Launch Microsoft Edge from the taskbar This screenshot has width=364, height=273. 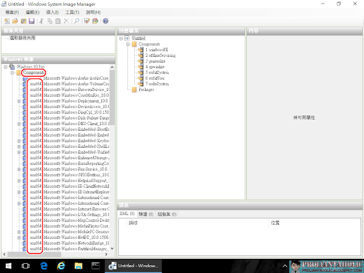point(44,266)
